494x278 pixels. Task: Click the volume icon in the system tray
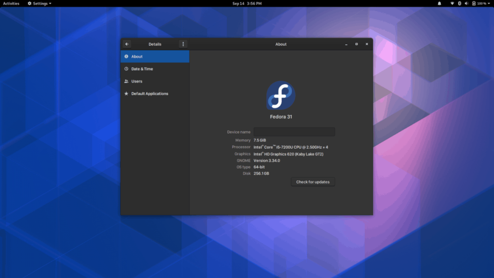(x=467, y=3)
